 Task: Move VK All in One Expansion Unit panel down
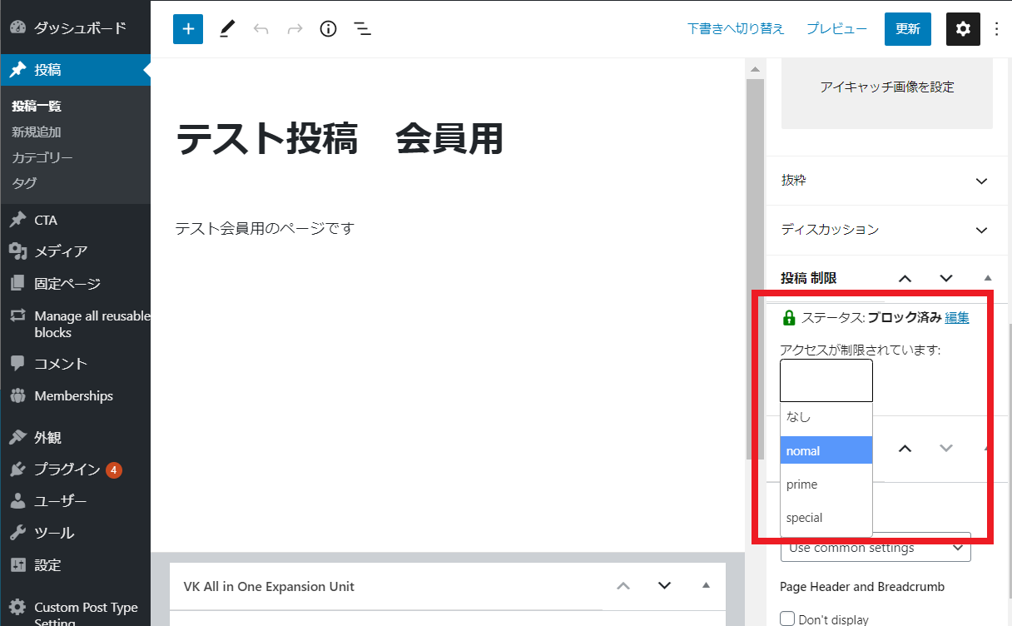[x=664, y=586]
